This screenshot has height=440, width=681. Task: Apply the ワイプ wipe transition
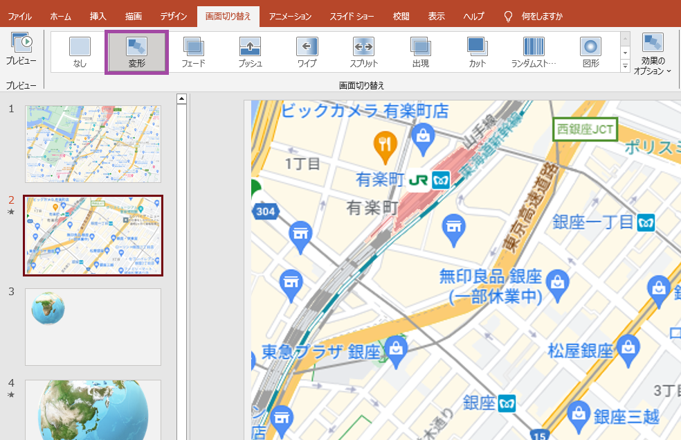point(307,52)
